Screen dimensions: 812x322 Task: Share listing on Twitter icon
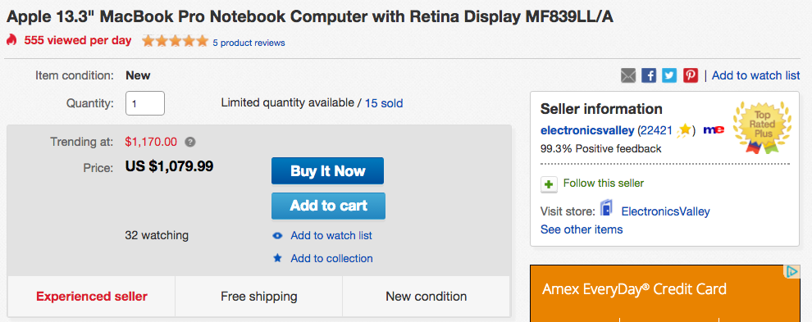pyautogui.click(x=669, y=75)
